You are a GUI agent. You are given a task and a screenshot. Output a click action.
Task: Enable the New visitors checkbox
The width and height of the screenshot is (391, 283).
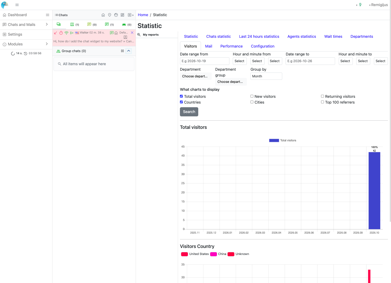[252, 96]
